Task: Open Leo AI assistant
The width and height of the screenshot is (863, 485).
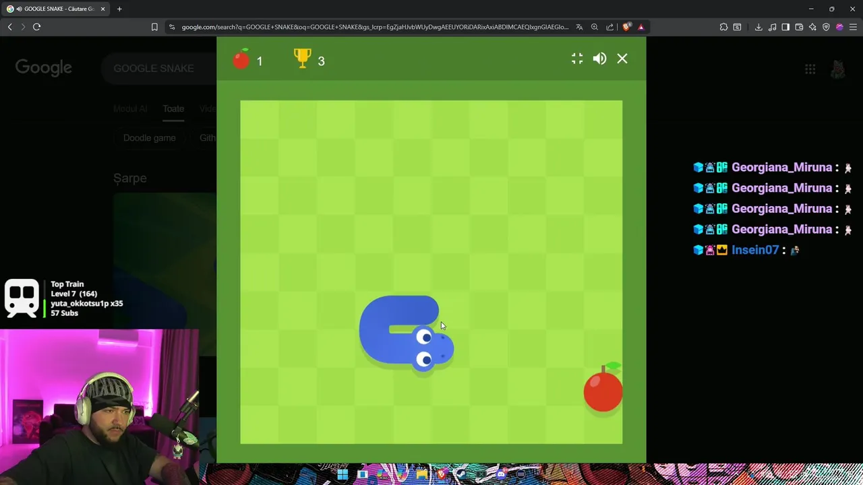Action: (812, 27)
